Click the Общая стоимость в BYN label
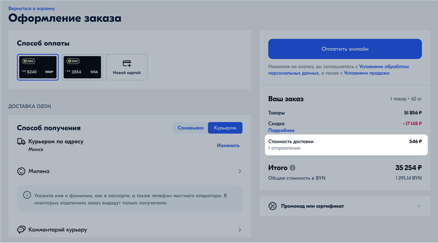Image resolution: width=438 pixels, height=243 pixels. tap(297, 178)
